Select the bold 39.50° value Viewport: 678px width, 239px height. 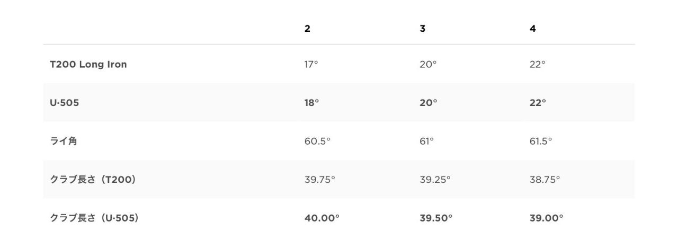pyautogui.click(x=436, y=218)
